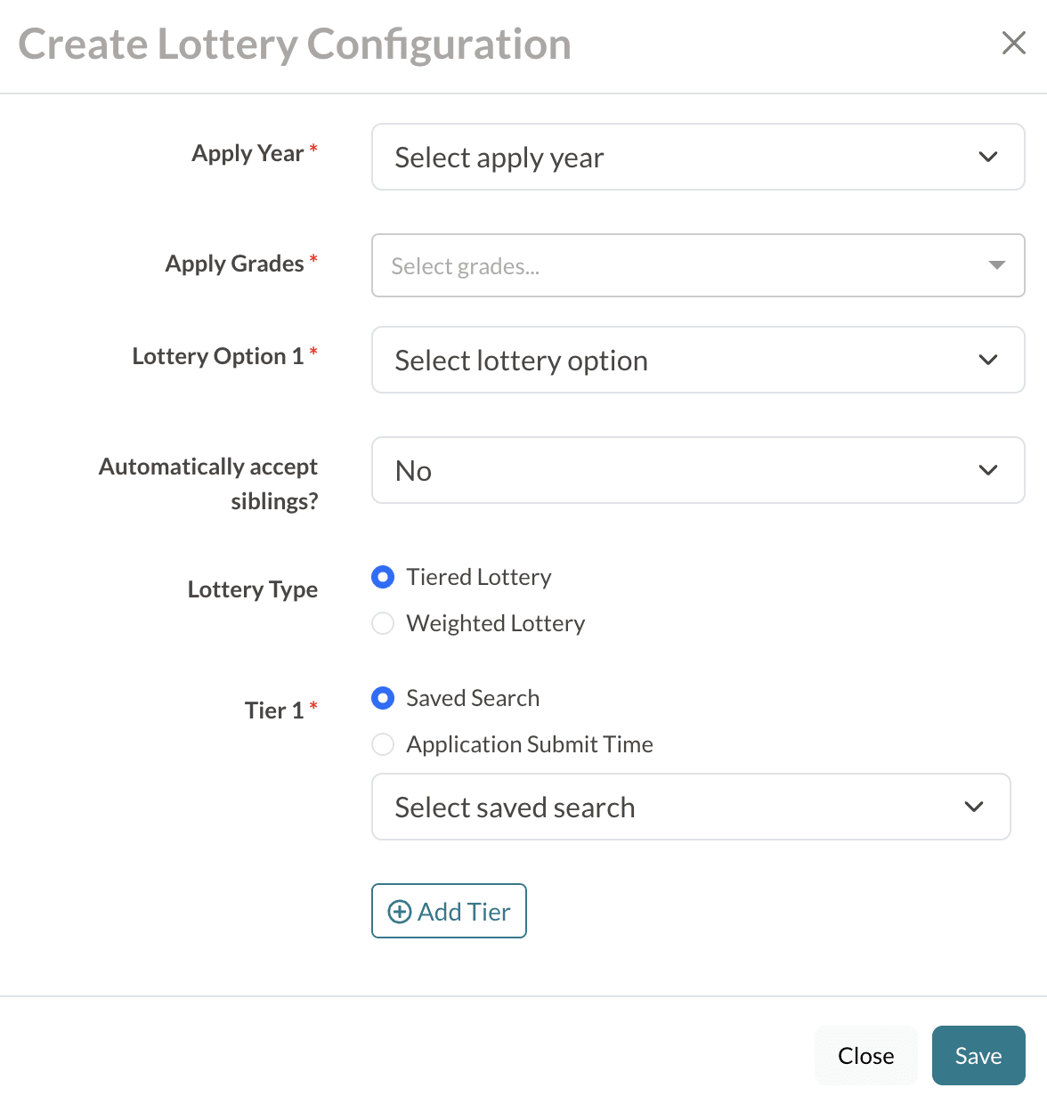Click the siblings dropdown chevron icon
The height and width of the screenshot is (1104, 1047).
click(988, 470)
